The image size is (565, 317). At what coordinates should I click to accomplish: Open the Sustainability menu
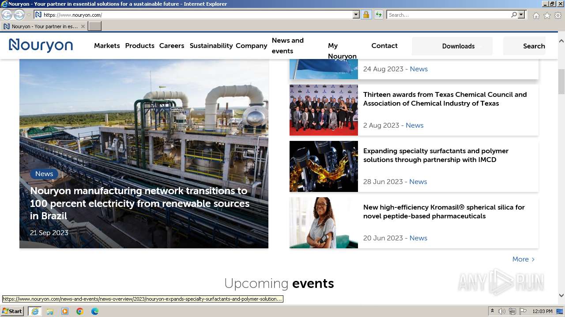[x=211, y=46]
